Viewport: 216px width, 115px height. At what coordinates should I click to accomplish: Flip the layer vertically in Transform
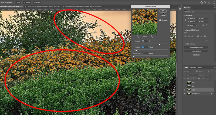(x=207, y=25)
